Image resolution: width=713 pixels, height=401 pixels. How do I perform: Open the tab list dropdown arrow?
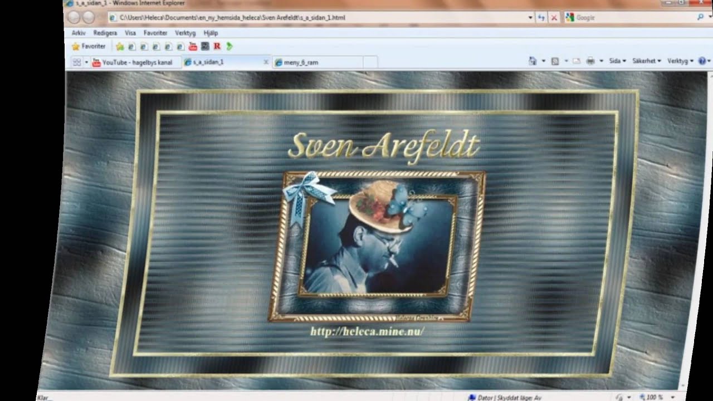86,62
